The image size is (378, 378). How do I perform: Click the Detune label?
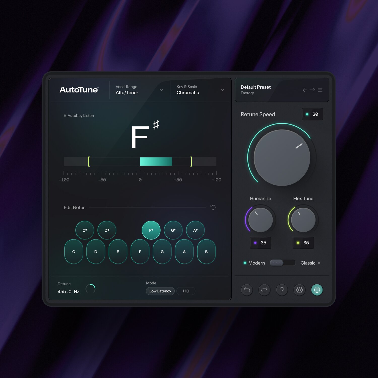coord(64,284)
